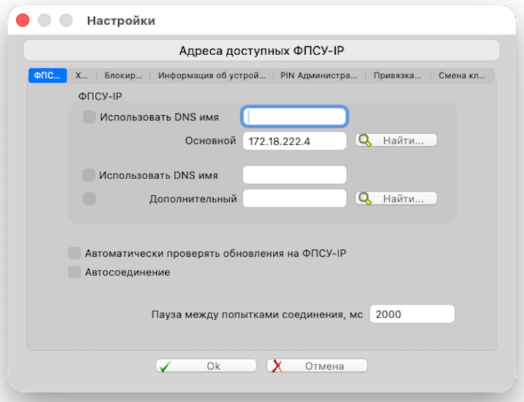Switch to PIN Администра... tab
This screenshot has height=402, width=524.
coord(319,76)
